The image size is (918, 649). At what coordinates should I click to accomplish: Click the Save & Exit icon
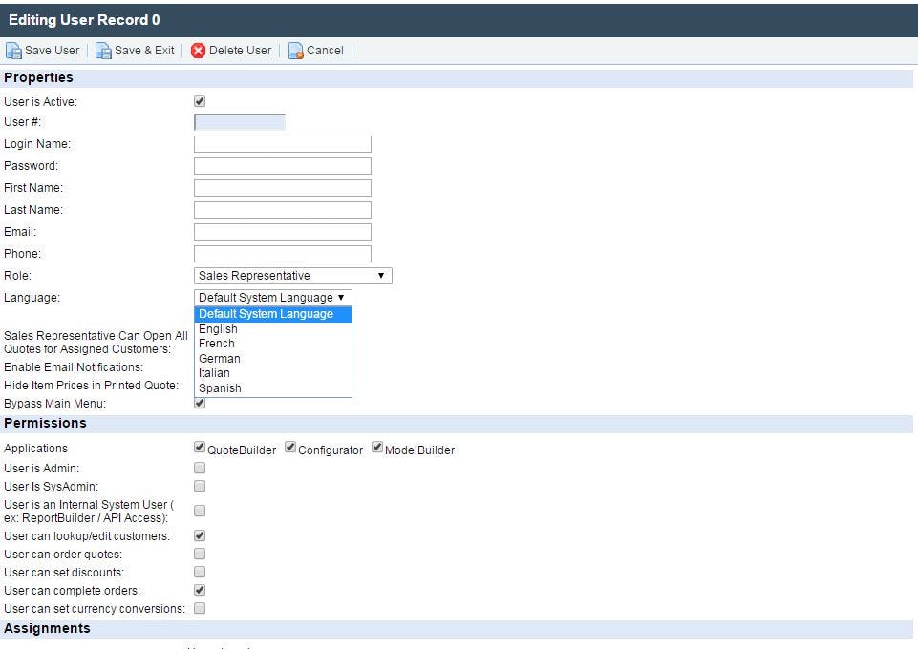tap(103, 51)
